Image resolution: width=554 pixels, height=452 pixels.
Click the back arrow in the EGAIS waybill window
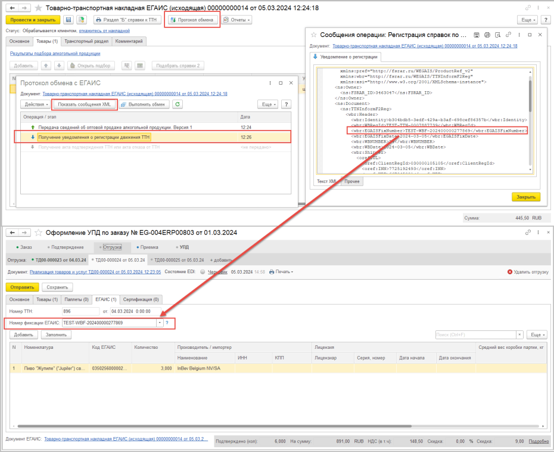(x=12, y=8)
